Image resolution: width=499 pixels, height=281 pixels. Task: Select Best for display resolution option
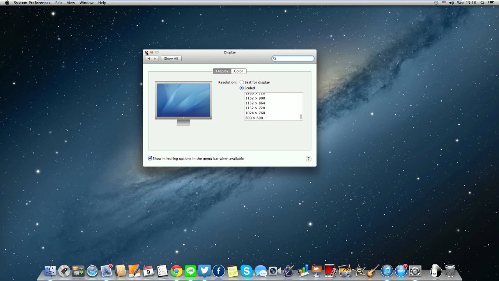pyautogui.click(x=242, y=82)
